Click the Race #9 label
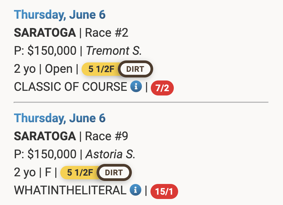Image resolution: width=283 pixels, height=205 pixels. pyautogui.click(x=107, y=136)
